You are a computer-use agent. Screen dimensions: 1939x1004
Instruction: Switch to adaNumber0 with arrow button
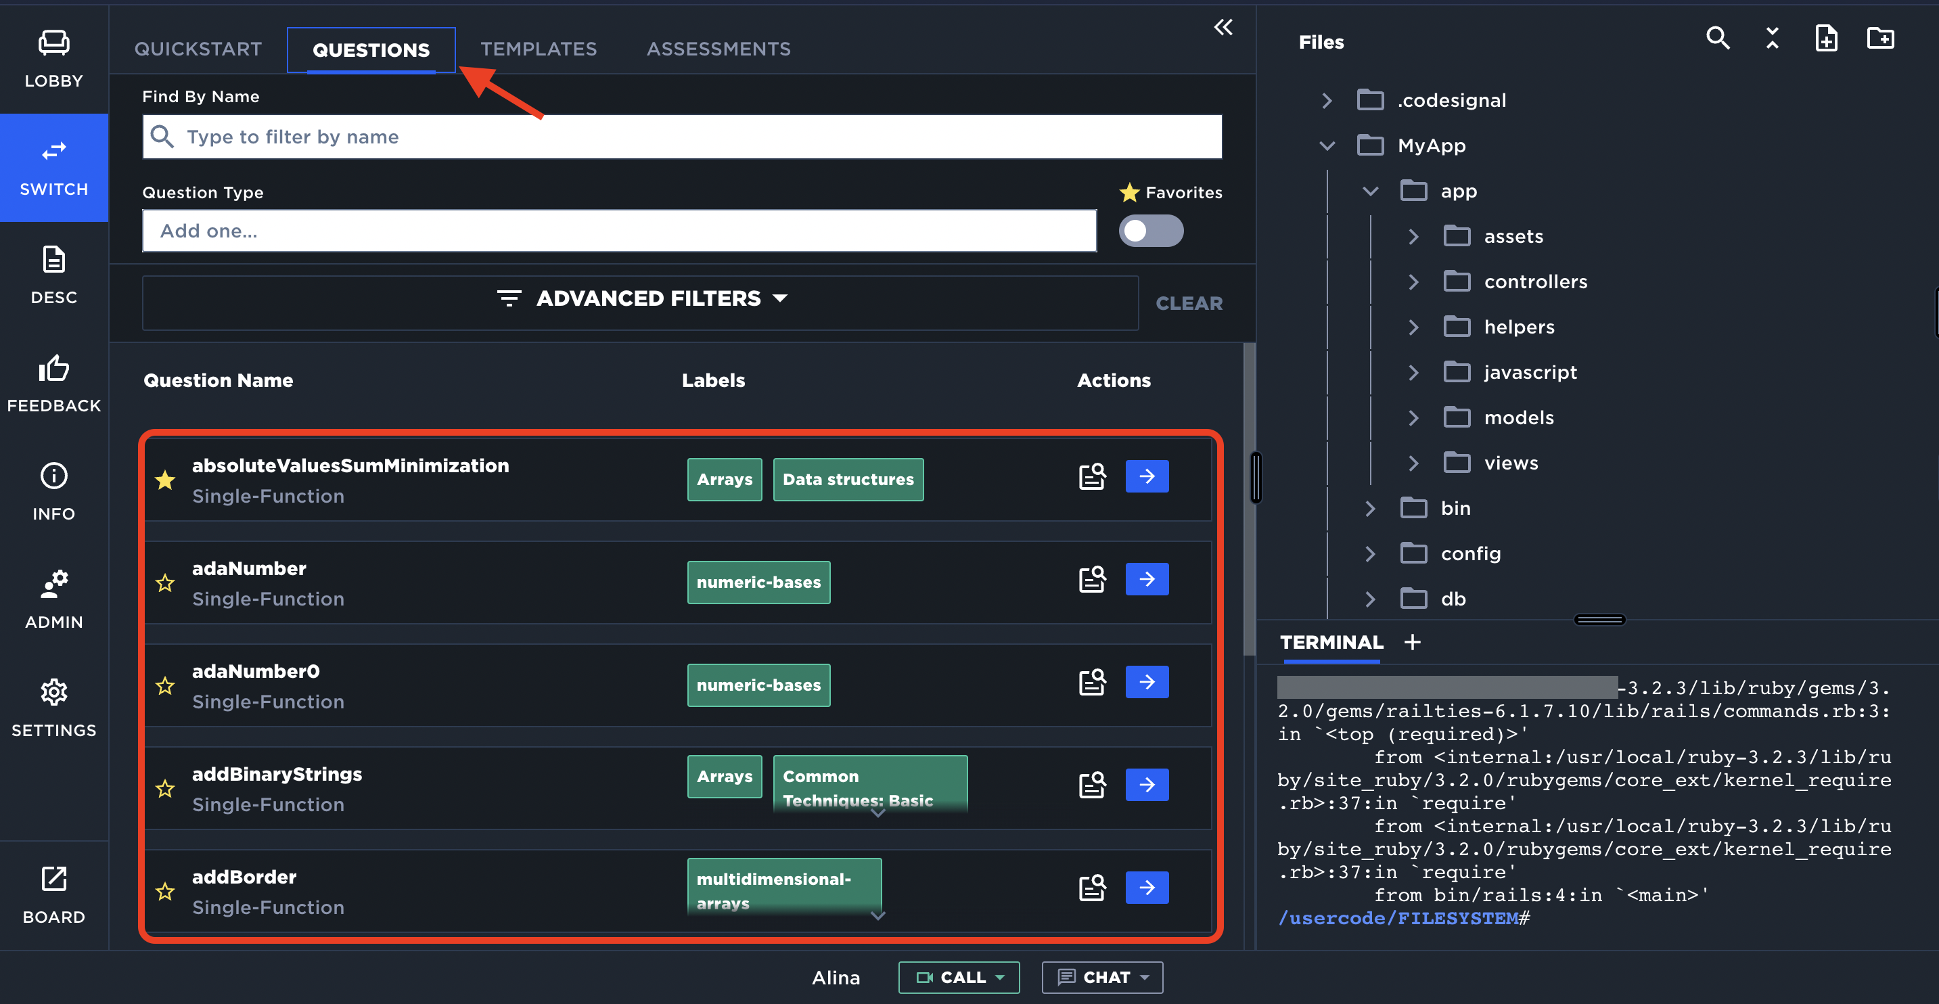[1147, 683]
